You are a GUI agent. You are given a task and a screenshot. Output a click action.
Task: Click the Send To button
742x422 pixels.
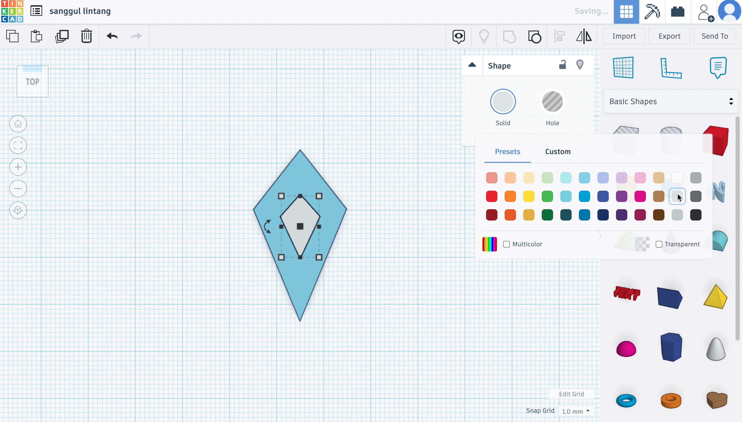click(x=715, y=36)
